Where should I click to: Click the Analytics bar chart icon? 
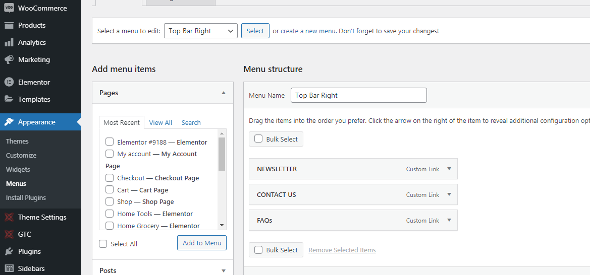tap(9, 42)
